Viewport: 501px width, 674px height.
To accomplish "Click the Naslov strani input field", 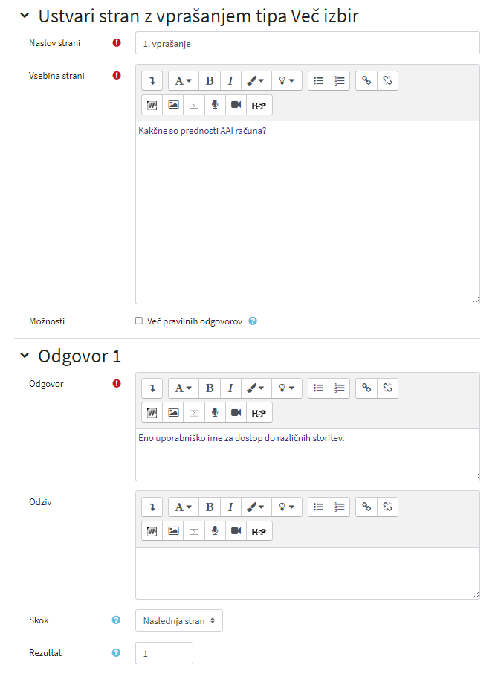I will pos(308,43).
